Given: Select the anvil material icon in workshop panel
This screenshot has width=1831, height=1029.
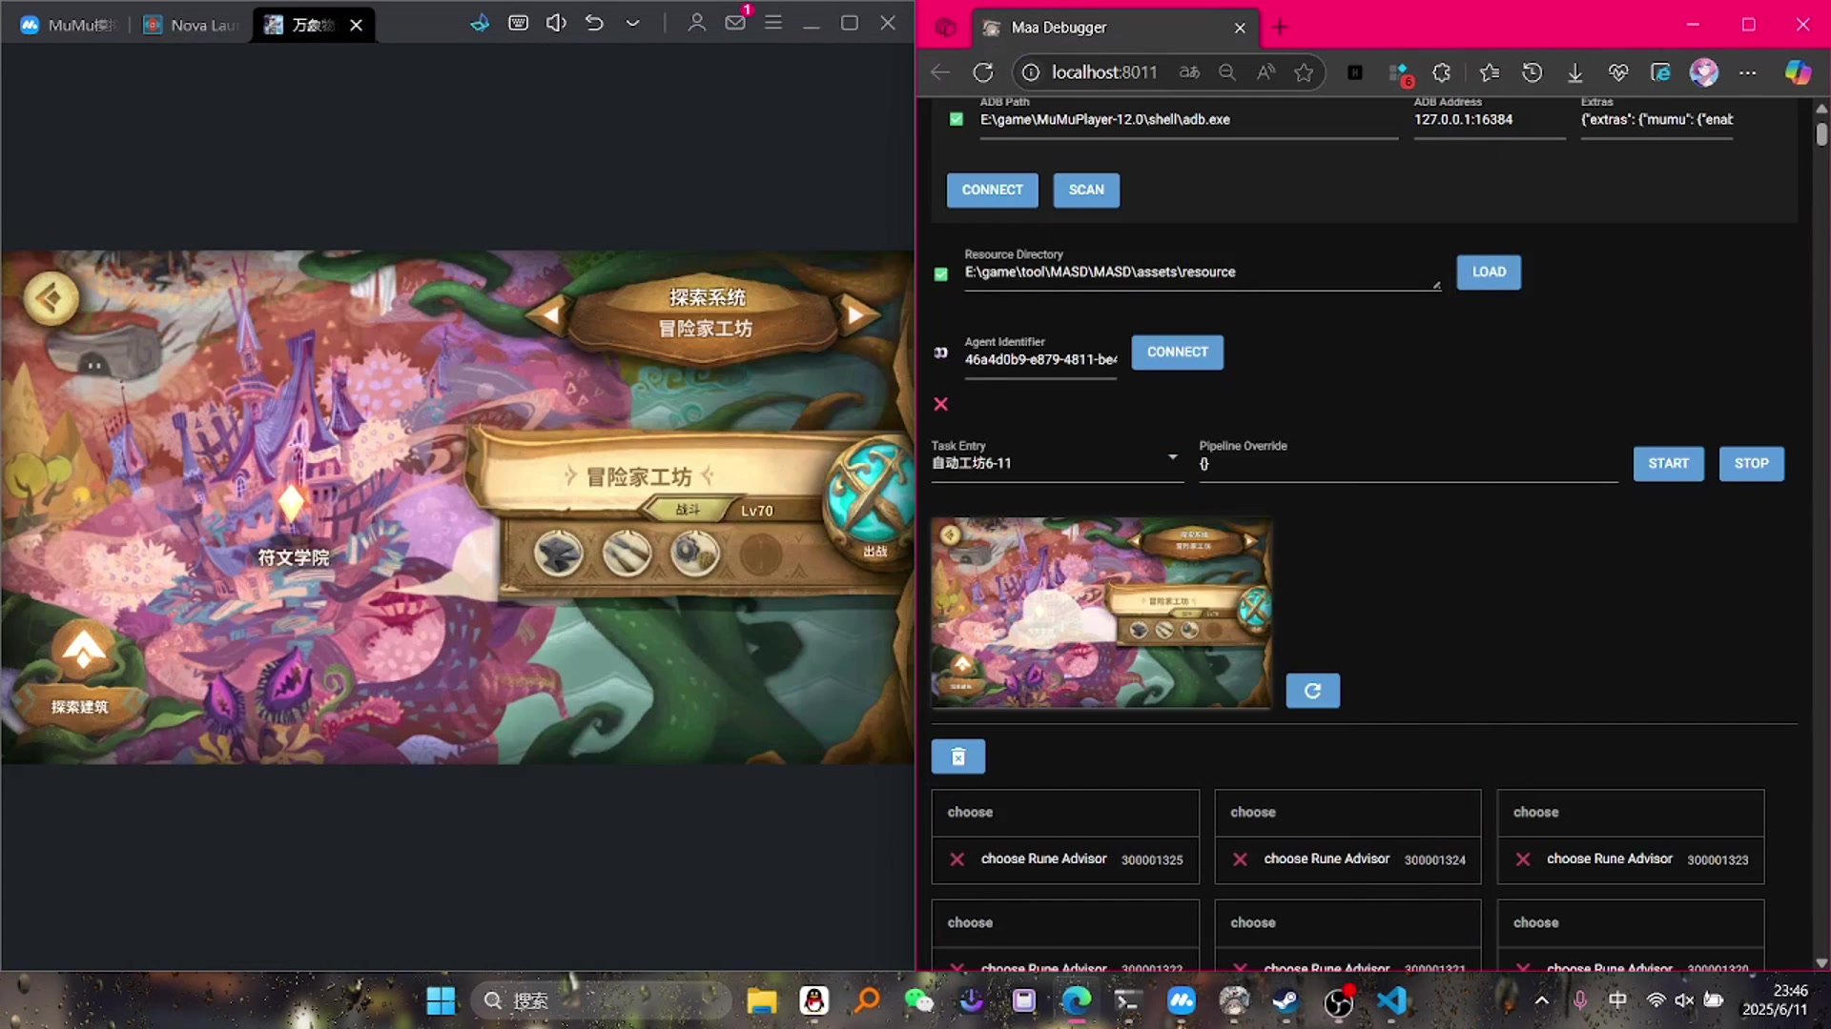Looking at the screenshot, I should [x=558, y=553].
